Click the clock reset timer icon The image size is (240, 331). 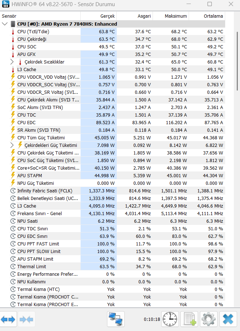[x=170, y=319]
